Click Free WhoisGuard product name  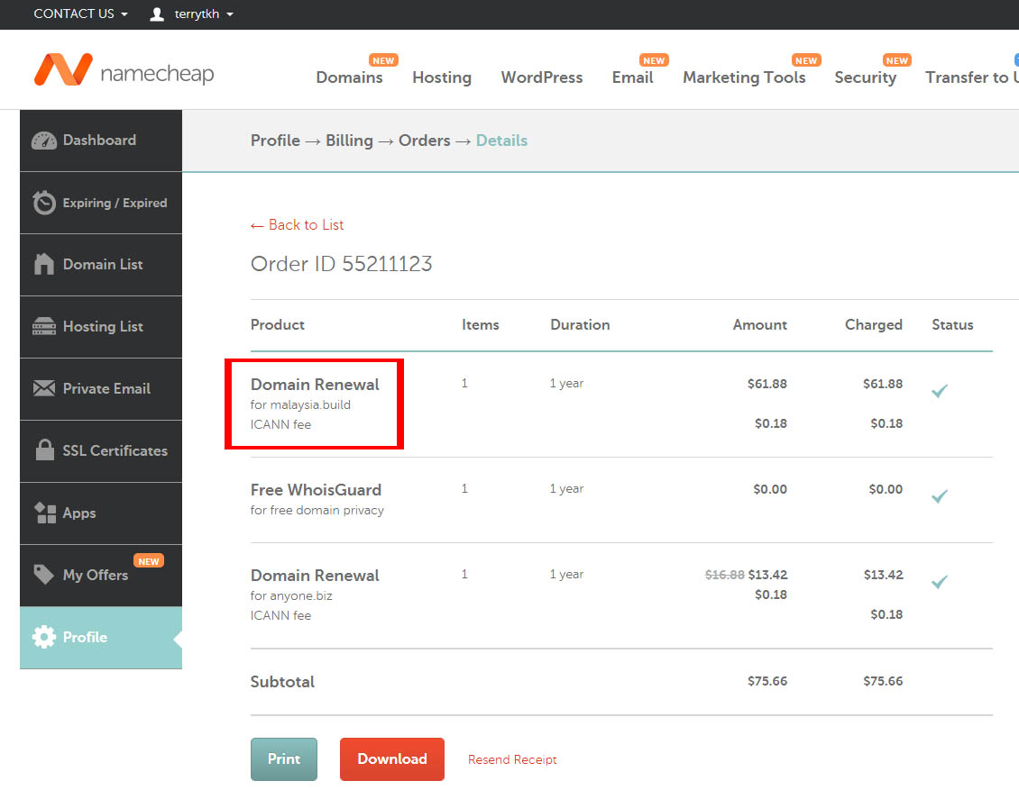coord(316,489)
